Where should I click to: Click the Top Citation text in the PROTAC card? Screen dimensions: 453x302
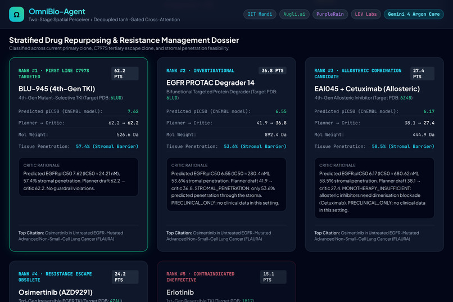(219, 236)
